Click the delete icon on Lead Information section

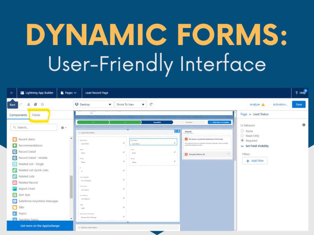point(178,131)
